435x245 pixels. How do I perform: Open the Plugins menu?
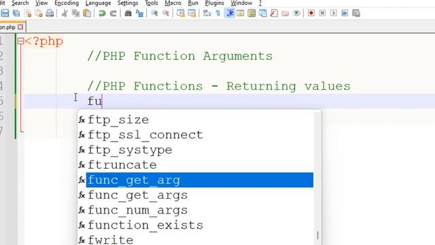coord(214,3)
